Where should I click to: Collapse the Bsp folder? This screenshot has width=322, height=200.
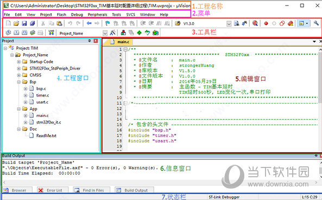(x=18, y=82)
